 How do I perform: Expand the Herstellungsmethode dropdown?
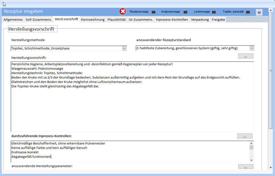124,48
